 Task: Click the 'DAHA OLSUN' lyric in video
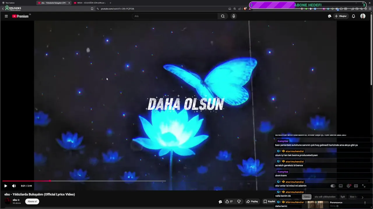point(186,104)
